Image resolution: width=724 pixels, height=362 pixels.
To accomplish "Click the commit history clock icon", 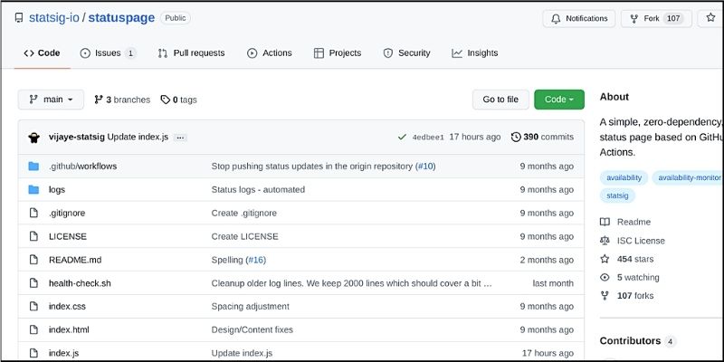I will click(x=516, y=137).
